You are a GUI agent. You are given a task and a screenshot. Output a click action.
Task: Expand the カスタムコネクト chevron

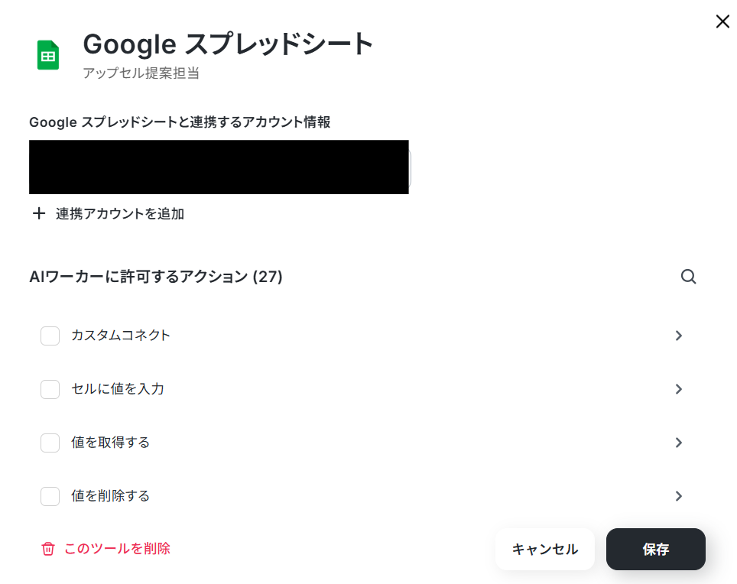(678, 336)
